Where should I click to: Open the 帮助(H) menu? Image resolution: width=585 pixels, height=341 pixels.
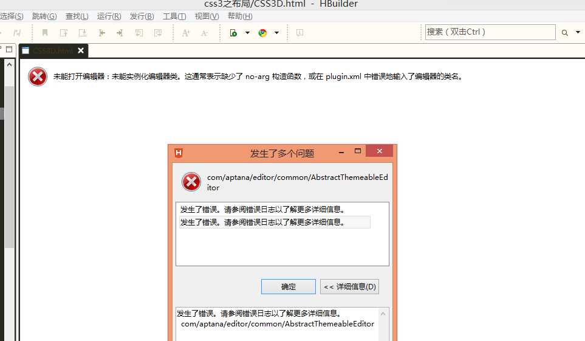(x=240, y=16)
